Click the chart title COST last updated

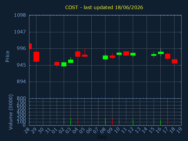coord(104,7)
